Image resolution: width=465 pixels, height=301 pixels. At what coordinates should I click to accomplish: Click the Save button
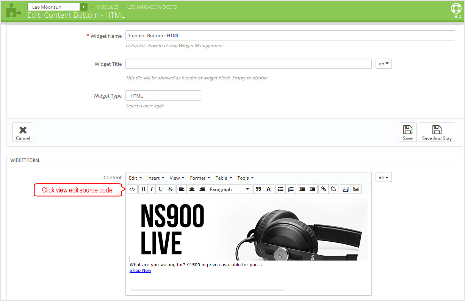point(408,132)
